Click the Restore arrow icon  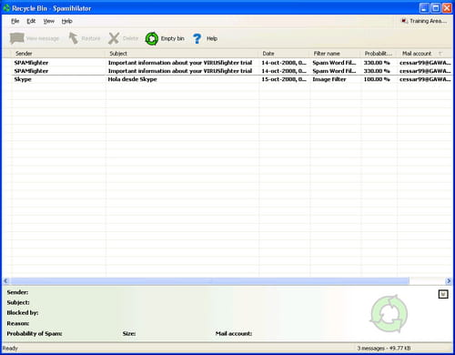pyautogui.click(x=73, y=38)
